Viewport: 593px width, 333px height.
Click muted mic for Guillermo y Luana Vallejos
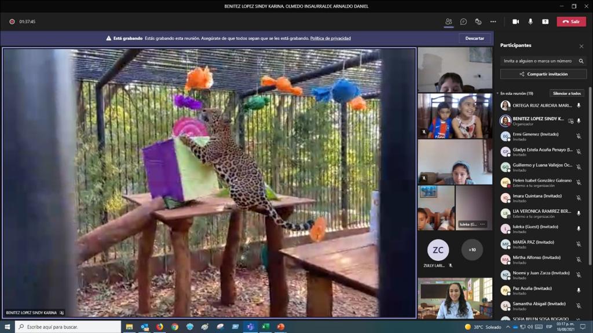point(579,167)
